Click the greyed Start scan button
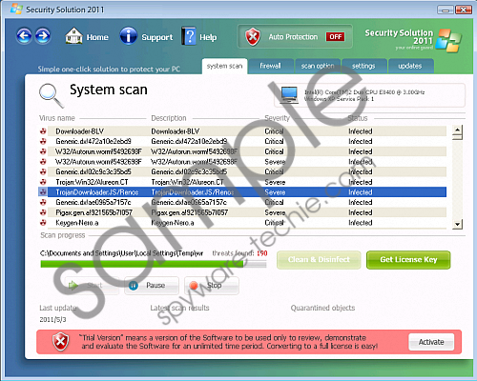The width and height of the screenshot is (477, 381). coord(92,286)
